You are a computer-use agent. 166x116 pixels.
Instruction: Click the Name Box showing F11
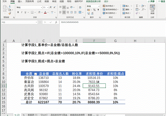point(10,22)
